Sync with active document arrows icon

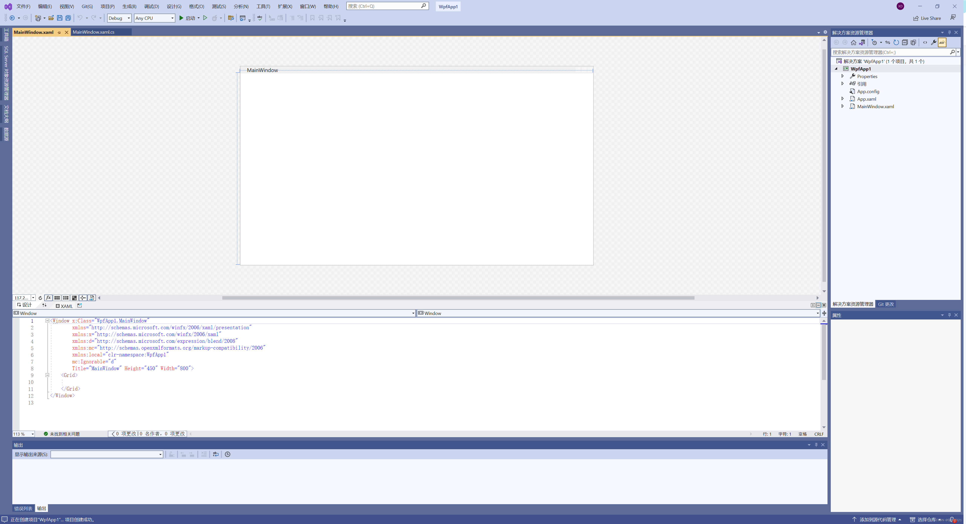(x=888, y=42)
